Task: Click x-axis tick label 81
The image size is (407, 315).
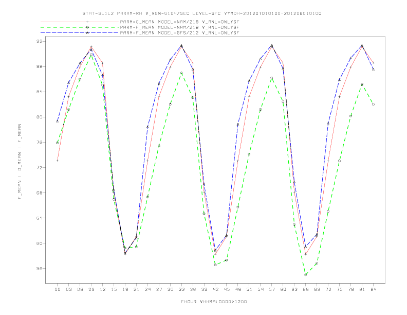Action: (362, 289)
